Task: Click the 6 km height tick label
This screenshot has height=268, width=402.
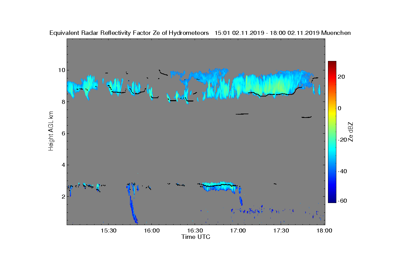Action: [63, 133]
